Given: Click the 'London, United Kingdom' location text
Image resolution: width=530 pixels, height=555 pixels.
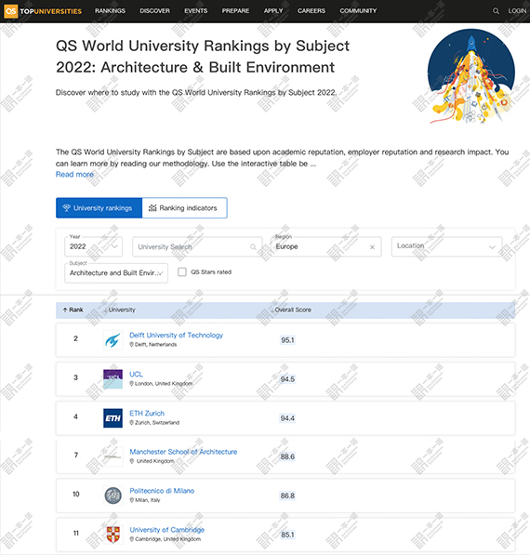Looking at the screenshot, I should (x=164, y=384).
